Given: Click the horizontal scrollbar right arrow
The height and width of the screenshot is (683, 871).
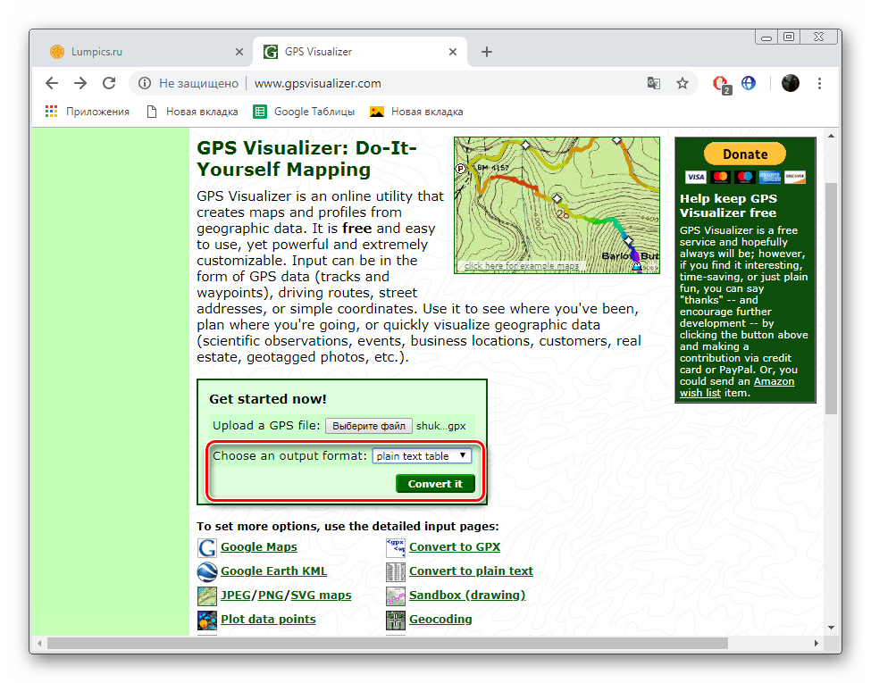Looking at the screenshot, I should point(816,643).
